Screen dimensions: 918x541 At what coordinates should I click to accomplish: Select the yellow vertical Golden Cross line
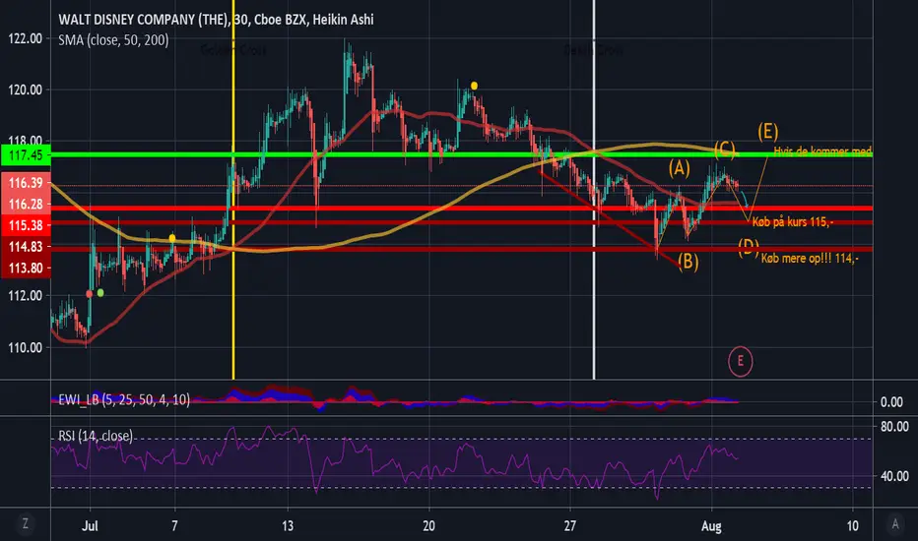pos(233,190)
